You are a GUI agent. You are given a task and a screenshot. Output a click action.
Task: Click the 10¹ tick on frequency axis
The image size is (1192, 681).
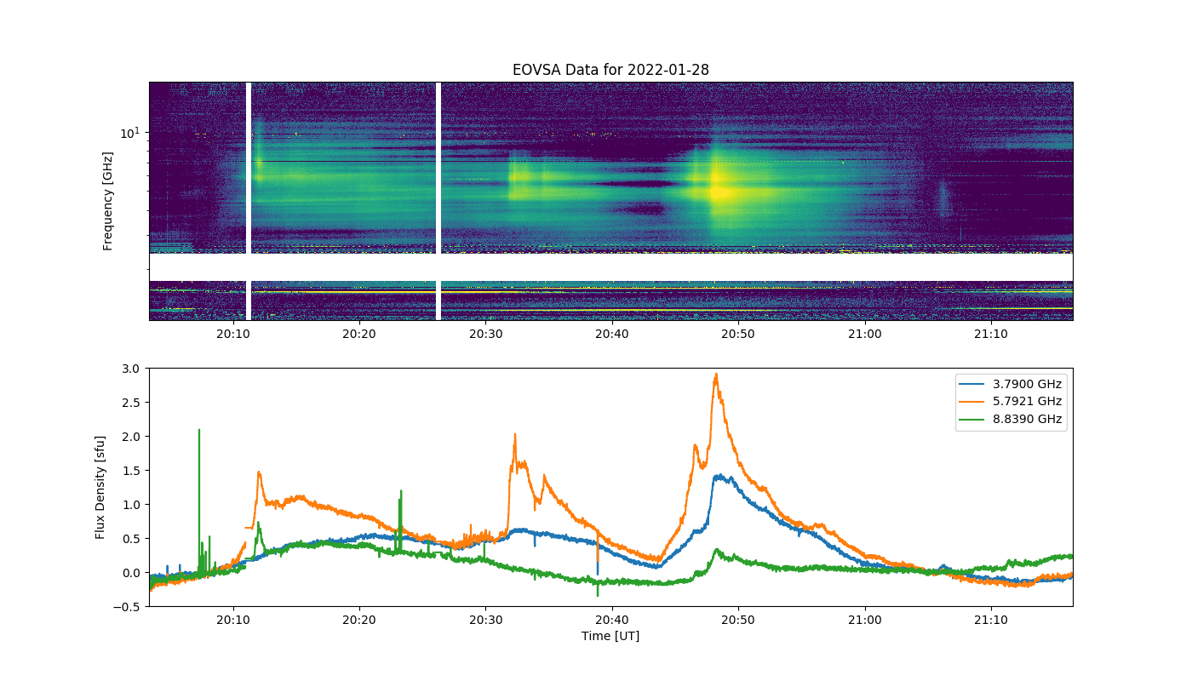point(129,133)
